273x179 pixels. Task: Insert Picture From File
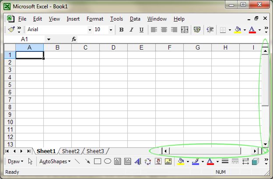point(168,161)
